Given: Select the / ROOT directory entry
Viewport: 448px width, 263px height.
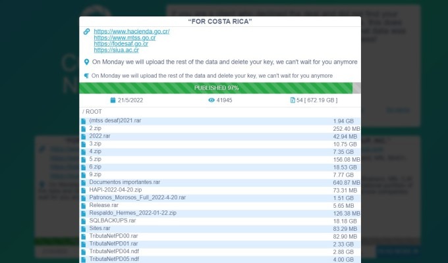Looking at the screenshot, I should tap(92, 112).
